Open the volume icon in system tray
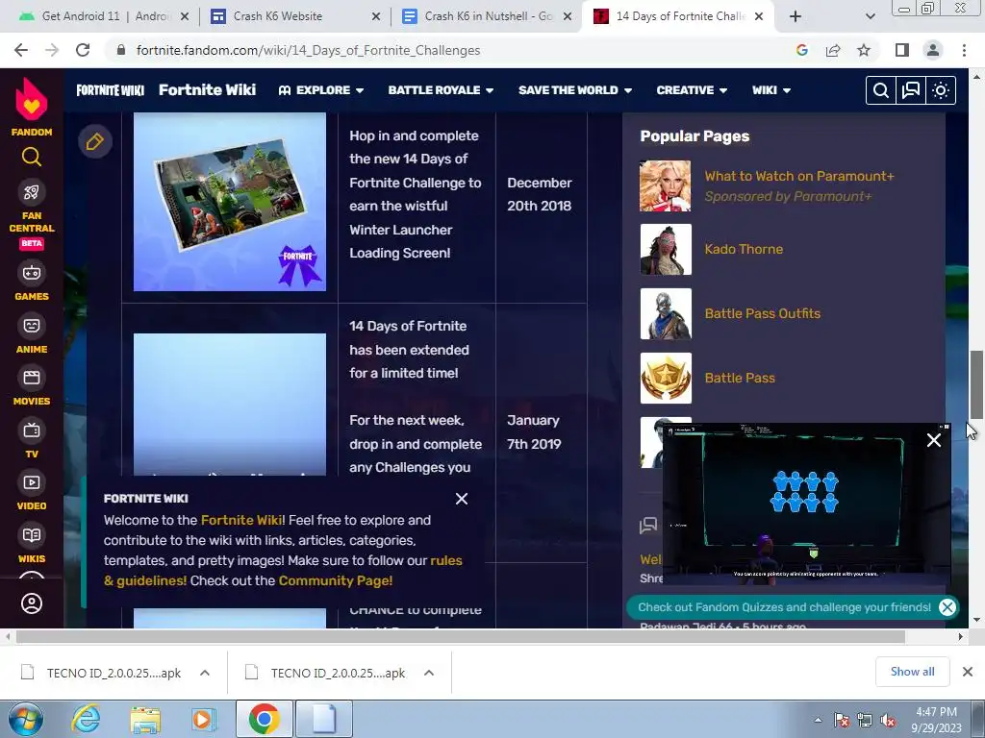 (x=888, y=721)
